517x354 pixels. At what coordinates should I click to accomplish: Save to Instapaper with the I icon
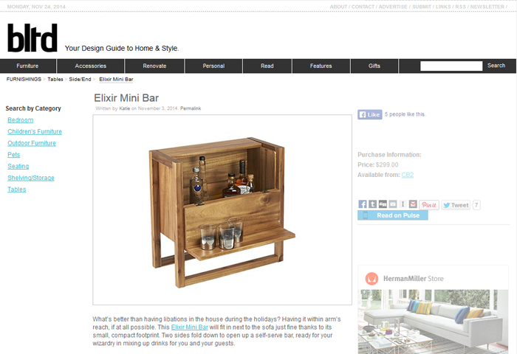pyautogui.click(x=403, y=204)
